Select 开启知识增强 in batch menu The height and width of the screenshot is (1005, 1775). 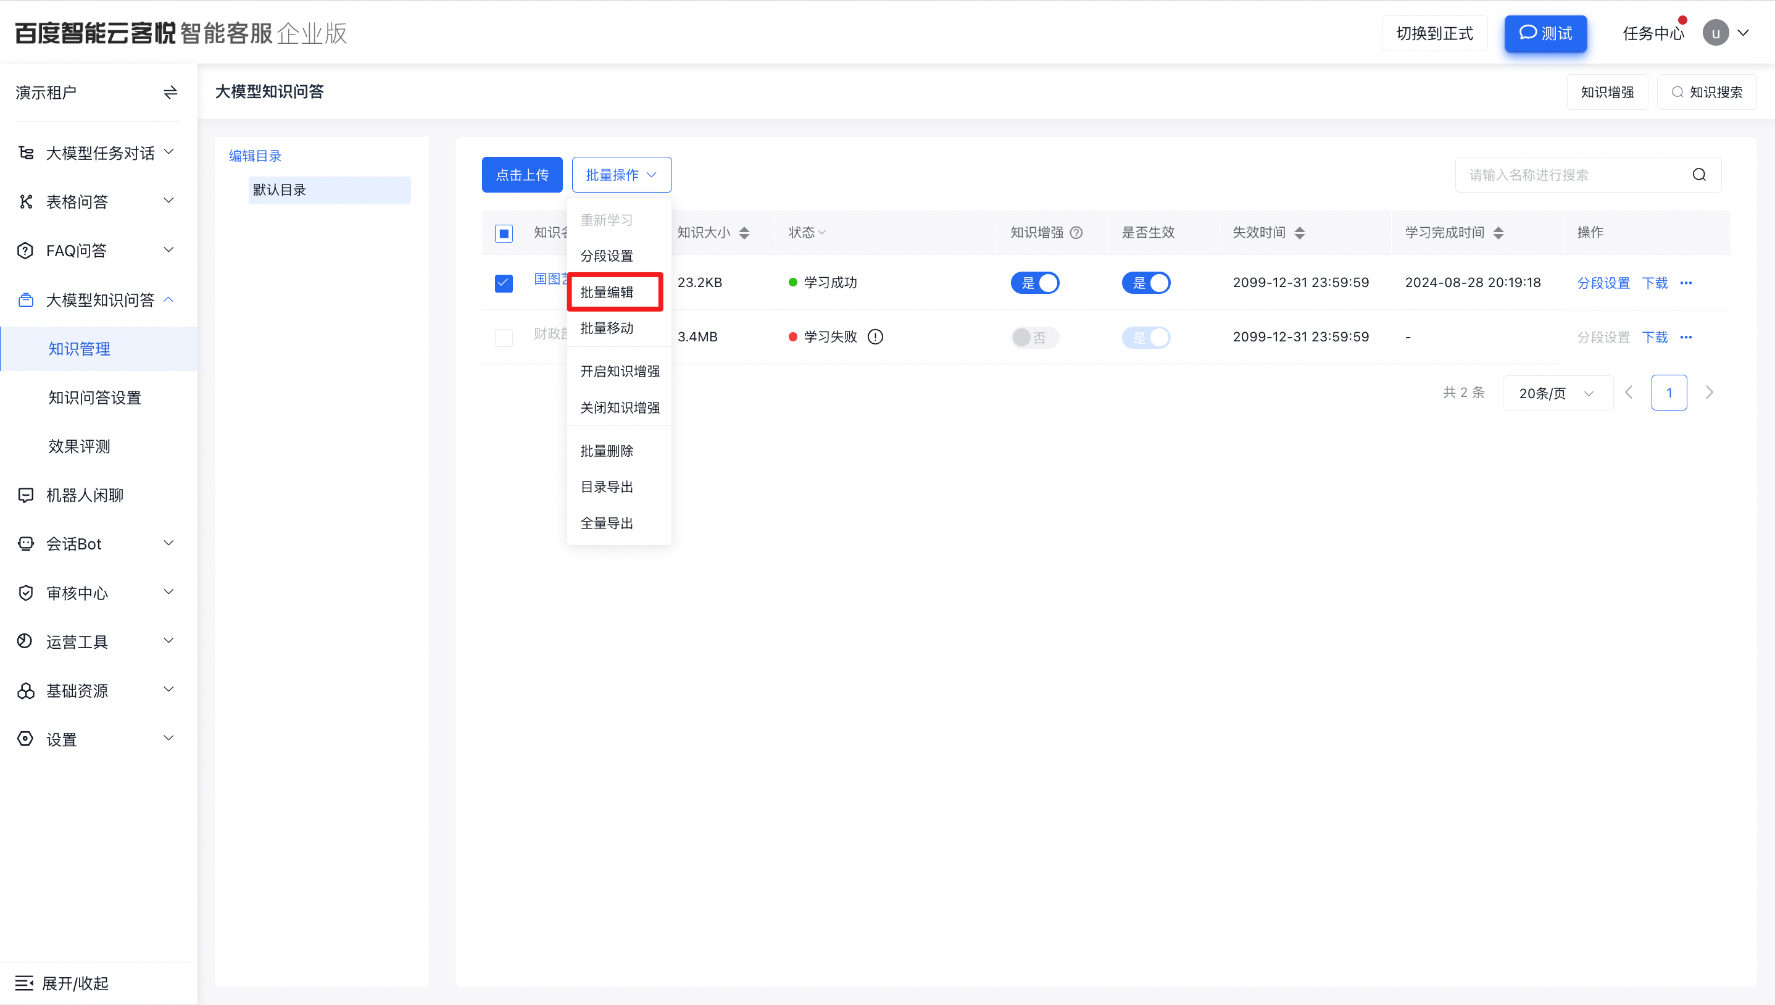pyautogui.click(x=619, y=372)
